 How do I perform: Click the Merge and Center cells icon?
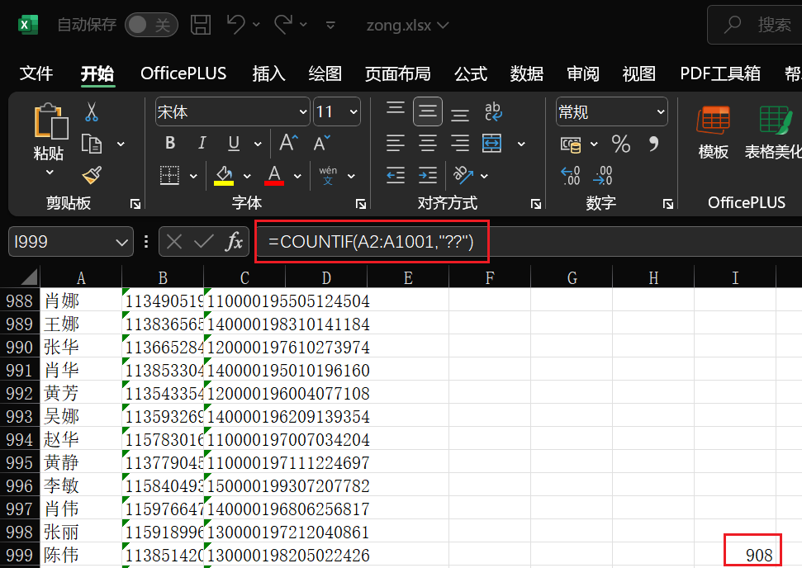pos(492,144)
